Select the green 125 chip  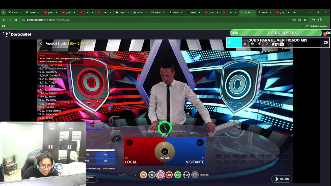tap(178, 175)
